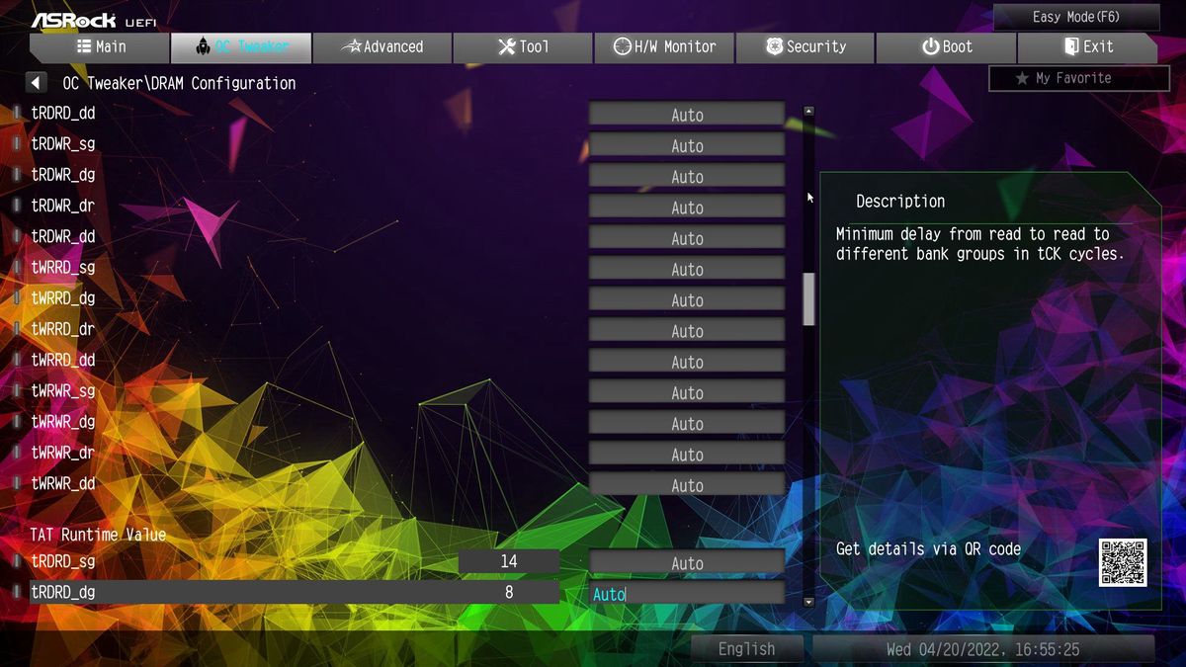1186x667 pixels.
Task: Click the settings list scrollbar thumb
Action: point(808,299)
